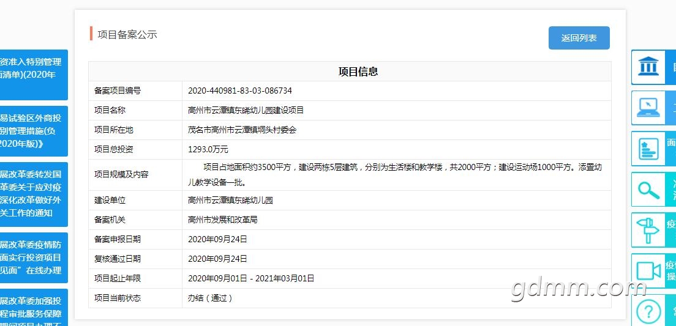Click the 项目名称 row label
Image resolution: width=676 pixels, height=326 pixels.
tap(110, 110)
